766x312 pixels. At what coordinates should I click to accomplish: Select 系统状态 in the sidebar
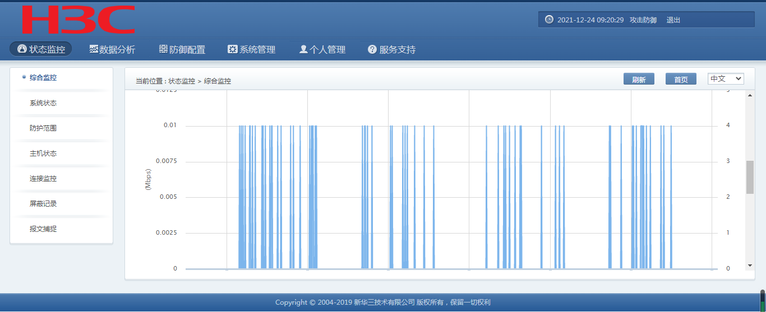click(43, 103)
